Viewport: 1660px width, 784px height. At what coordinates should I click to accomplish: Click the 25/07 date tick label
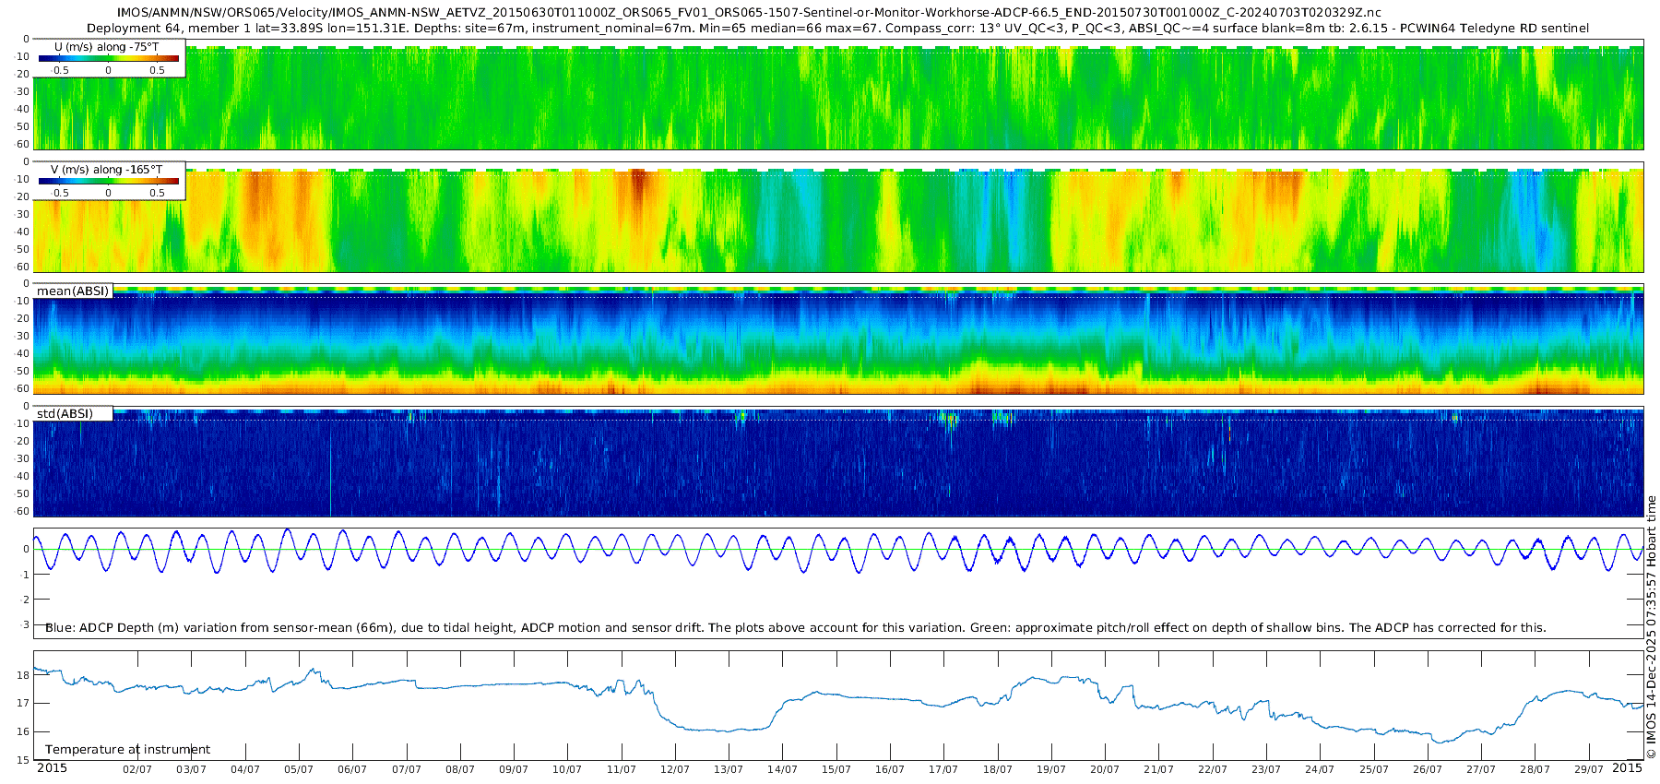click(x=1373, y=769)
